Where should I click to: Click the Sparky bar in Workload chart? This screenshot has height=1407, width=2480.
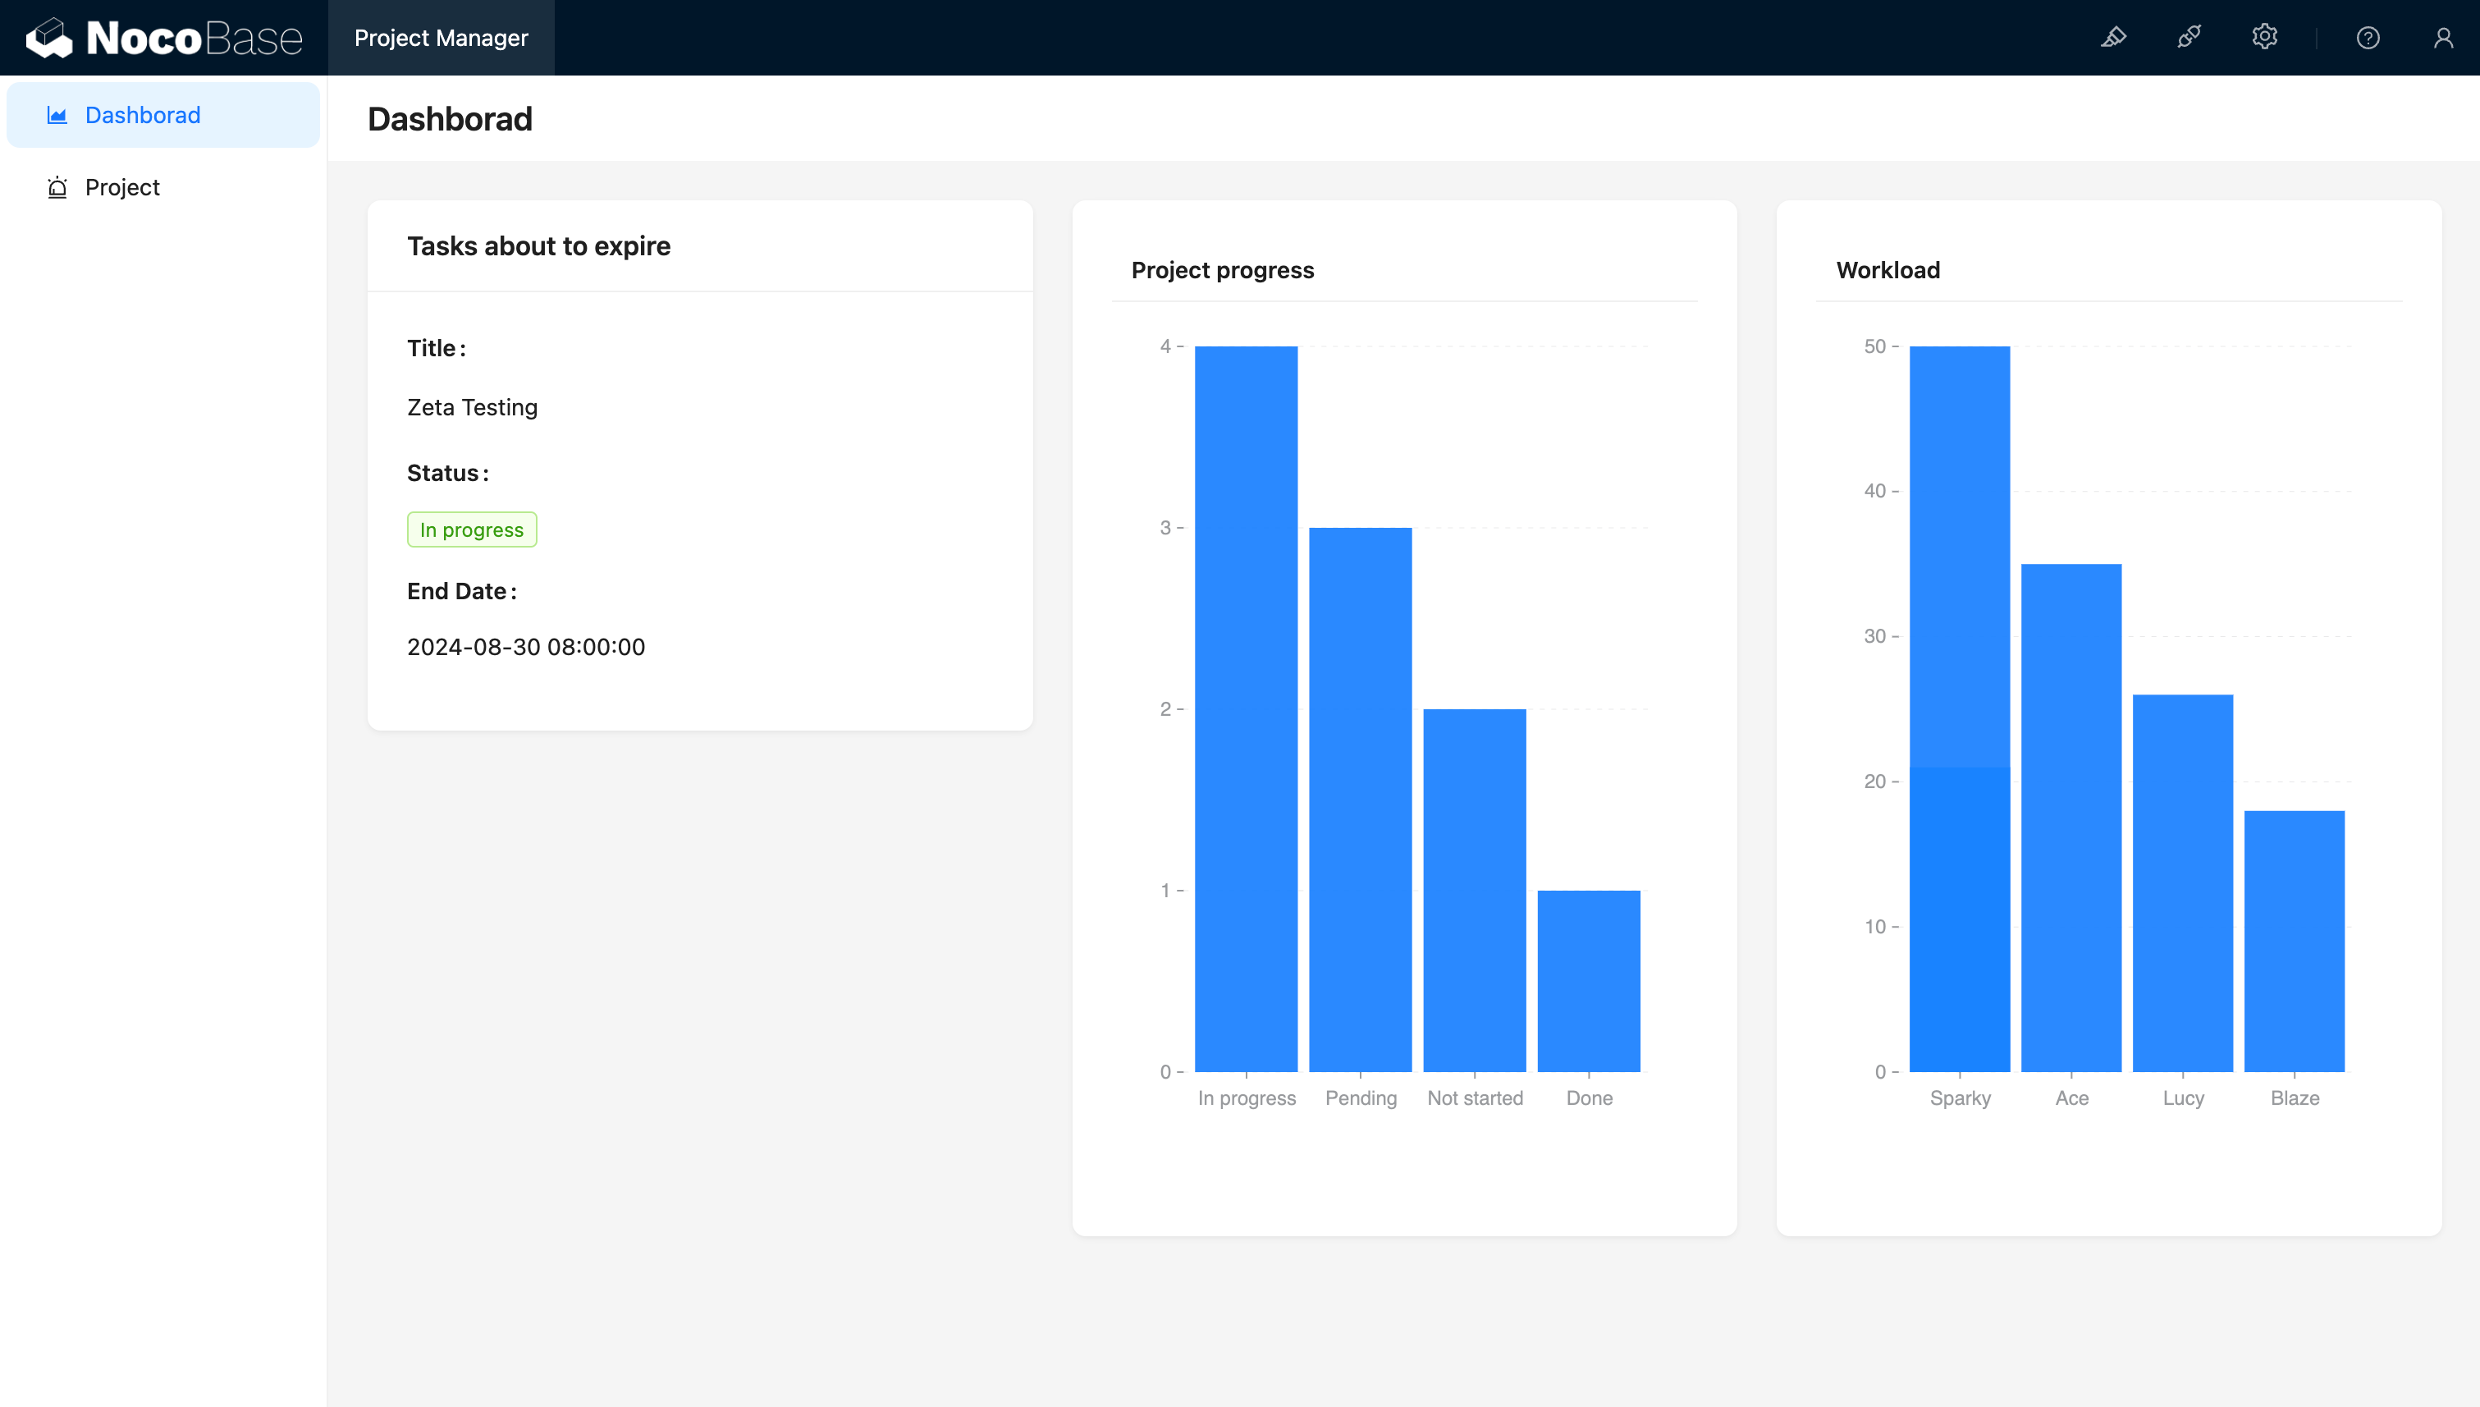[x=1961, y=708]
